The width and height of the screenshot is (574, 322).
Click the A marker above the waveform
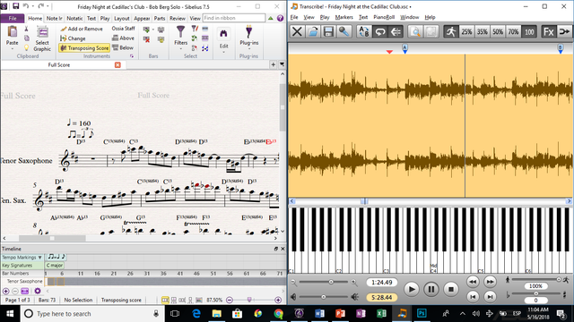[404, 48]
